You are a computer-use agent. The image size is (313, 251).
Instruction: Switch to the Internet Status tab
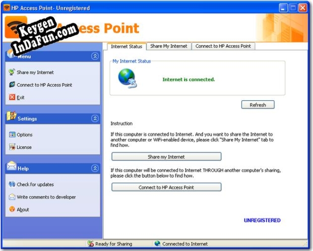[x=126, y=46]
